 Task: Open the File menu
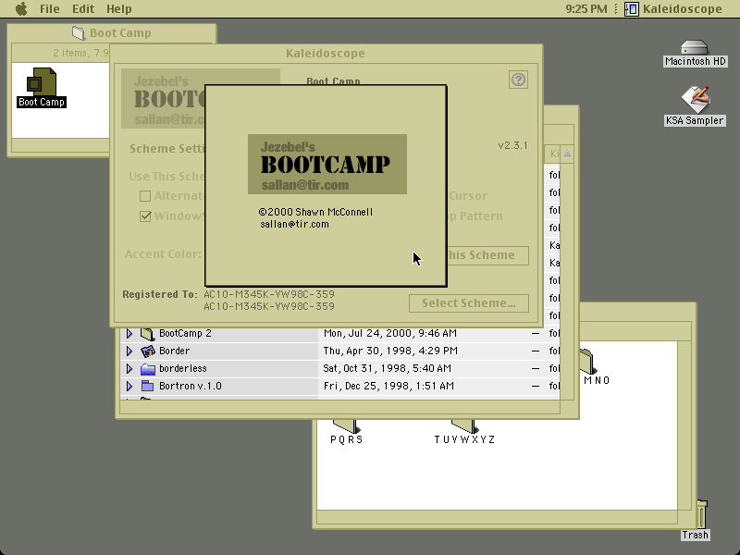point(50,9)
